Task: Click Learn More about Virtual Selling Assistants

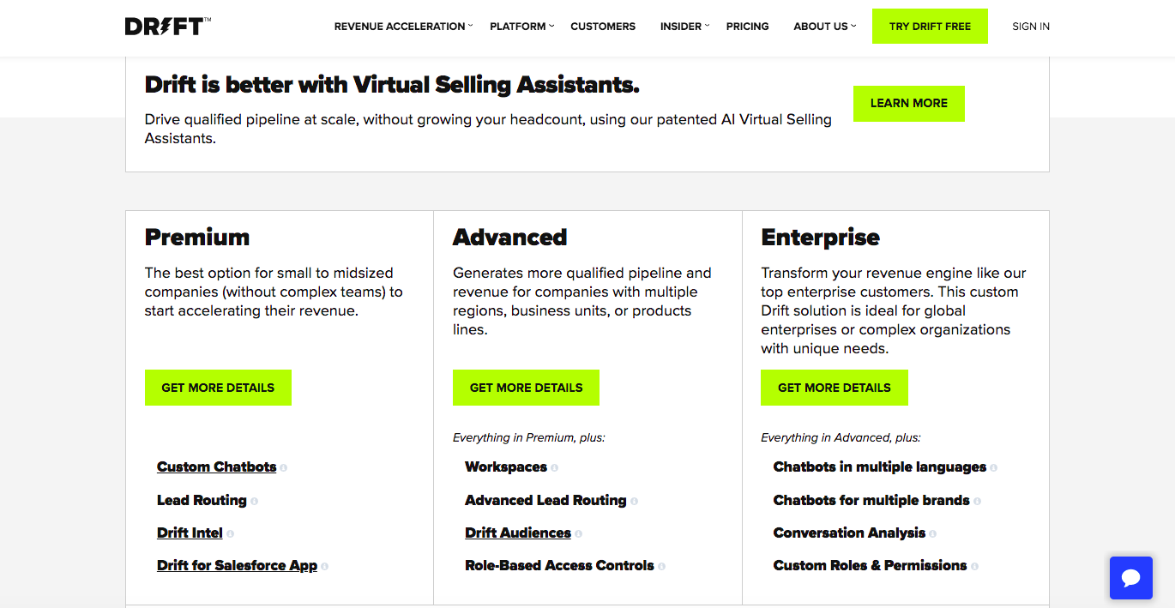Action: pyautogui.click(x=908, y=104)
